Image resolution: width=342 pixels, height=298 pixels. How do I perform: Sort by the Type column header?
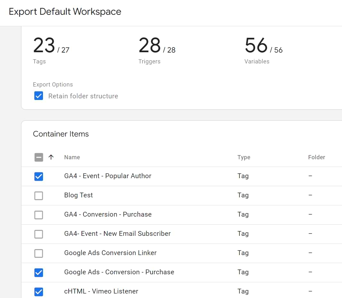pyautogui.click(x=244, y=157)
